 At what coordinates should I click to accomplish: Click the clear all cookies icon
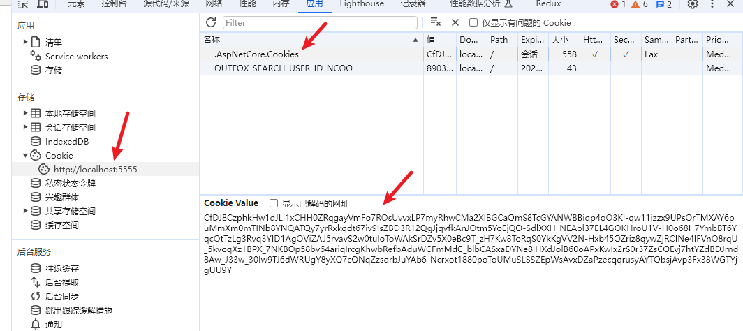click(x=436, y=22)
